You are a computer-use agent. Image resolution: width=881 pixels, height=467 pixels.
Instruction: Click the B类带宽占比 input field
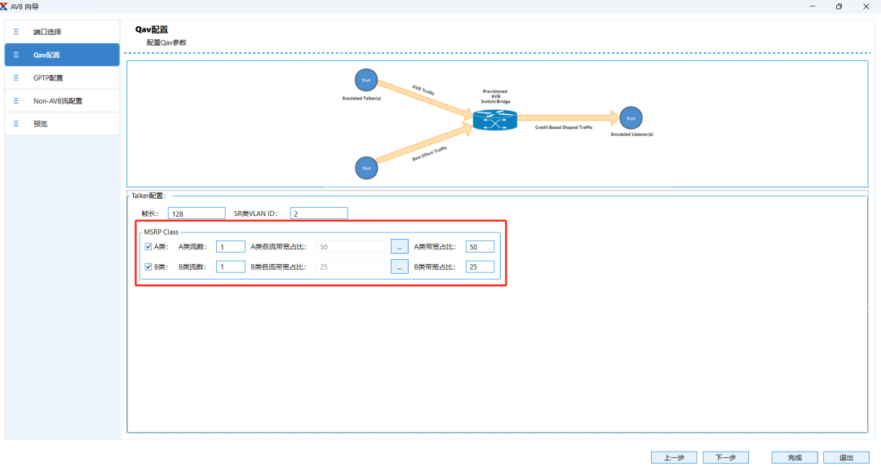(480, 267)
